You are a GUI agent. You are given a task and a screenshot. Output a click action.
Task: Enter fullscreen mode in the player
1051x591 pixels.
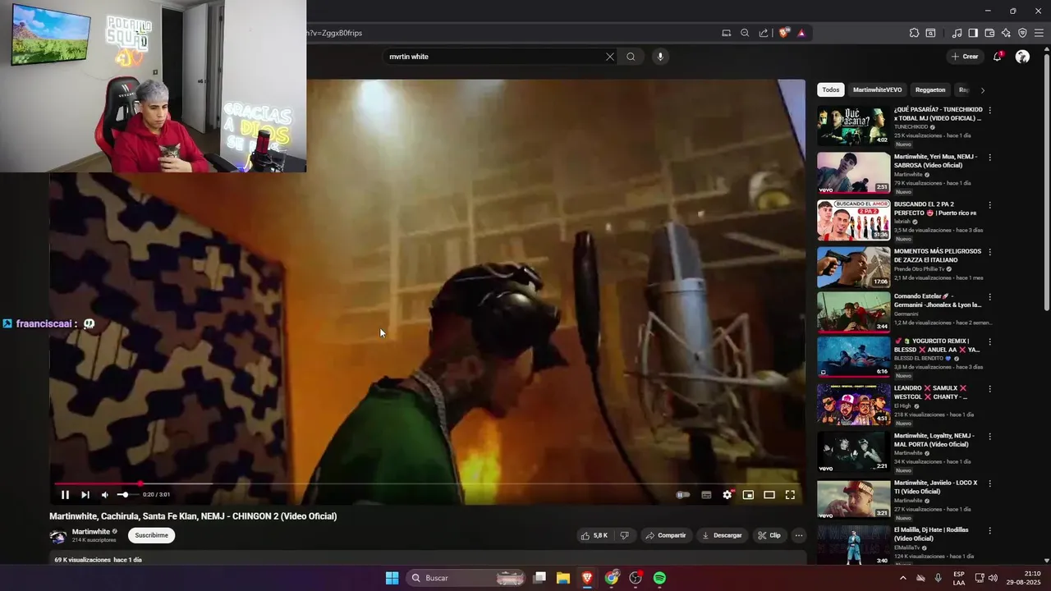790,495
